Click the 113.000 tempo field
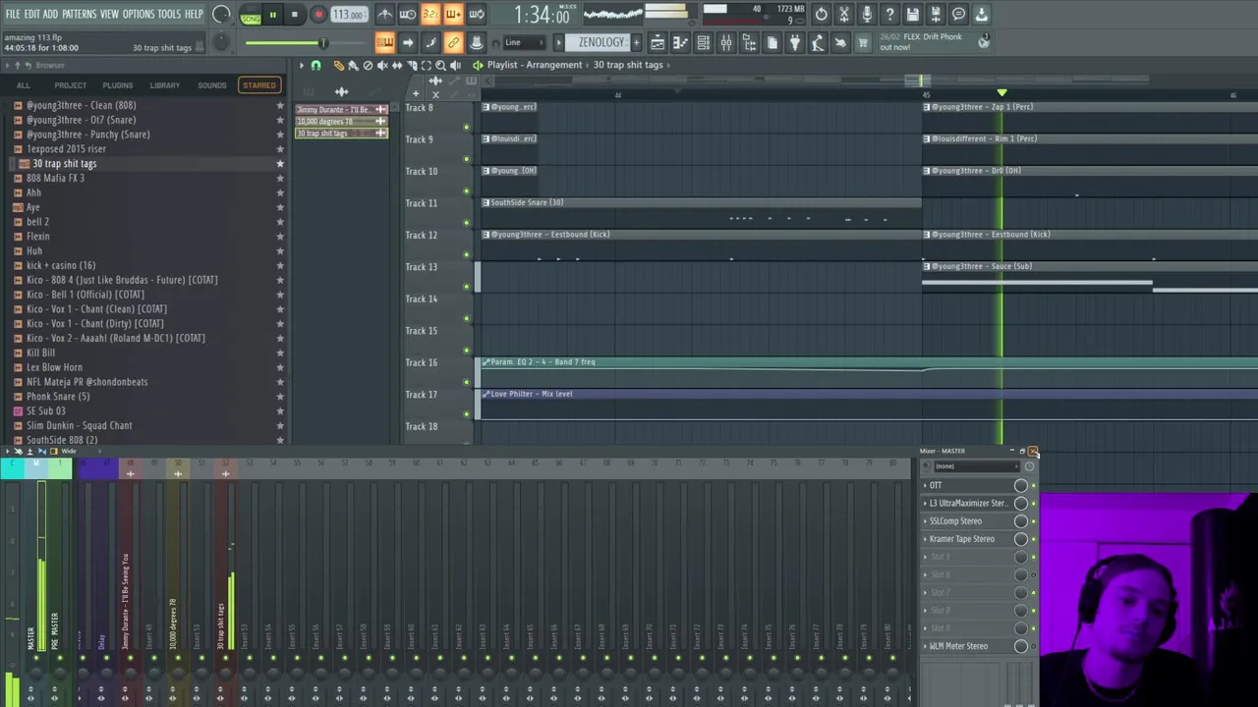The width and height of the screenshot is (1258, 707). tap(348, 15)
